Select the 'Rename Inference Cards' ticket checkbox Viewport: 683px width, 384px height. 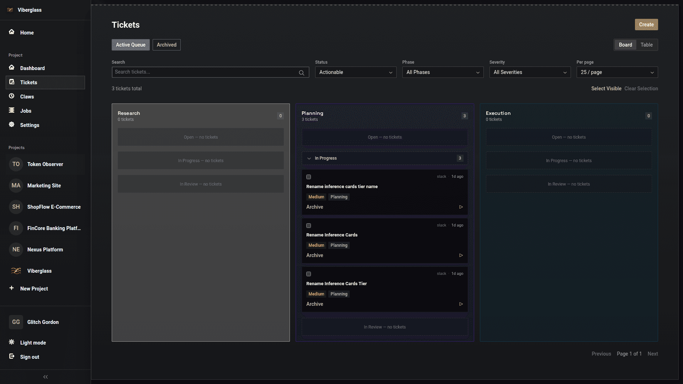(x=308, y=225)
